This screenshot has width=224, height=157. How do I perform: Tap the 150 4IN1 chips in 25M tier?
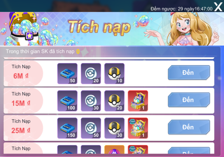click(x=67, y=128)
